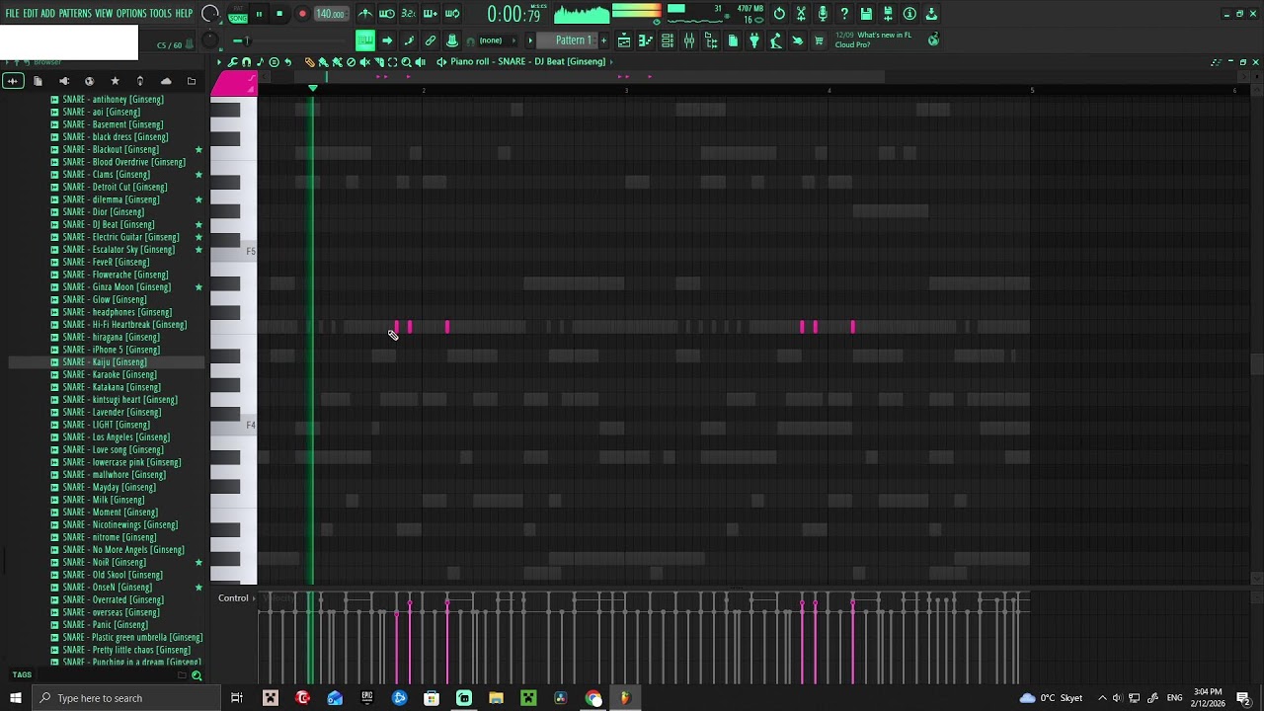Open the EDIT menu

(x=31, y=14)
